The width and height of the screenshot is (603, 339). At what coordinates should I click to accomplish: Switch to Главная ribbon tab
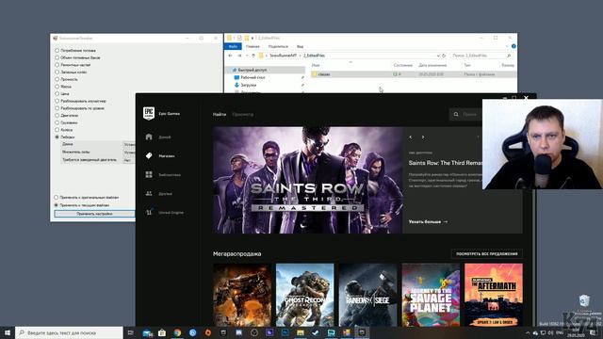coord(253,46)
